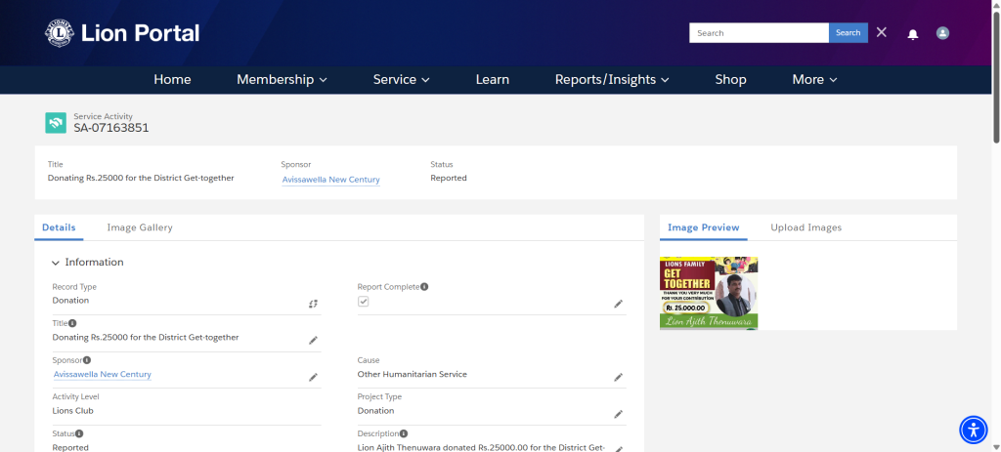Click Record Type value Donation
The height and width of the screenshot is (452, 1001).
70,301
